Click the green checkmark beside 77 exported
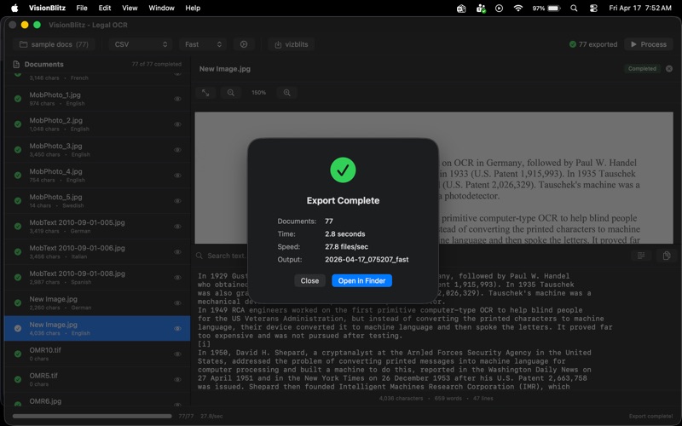The height and width of the screenshot is (426, 682). (573, 44)
